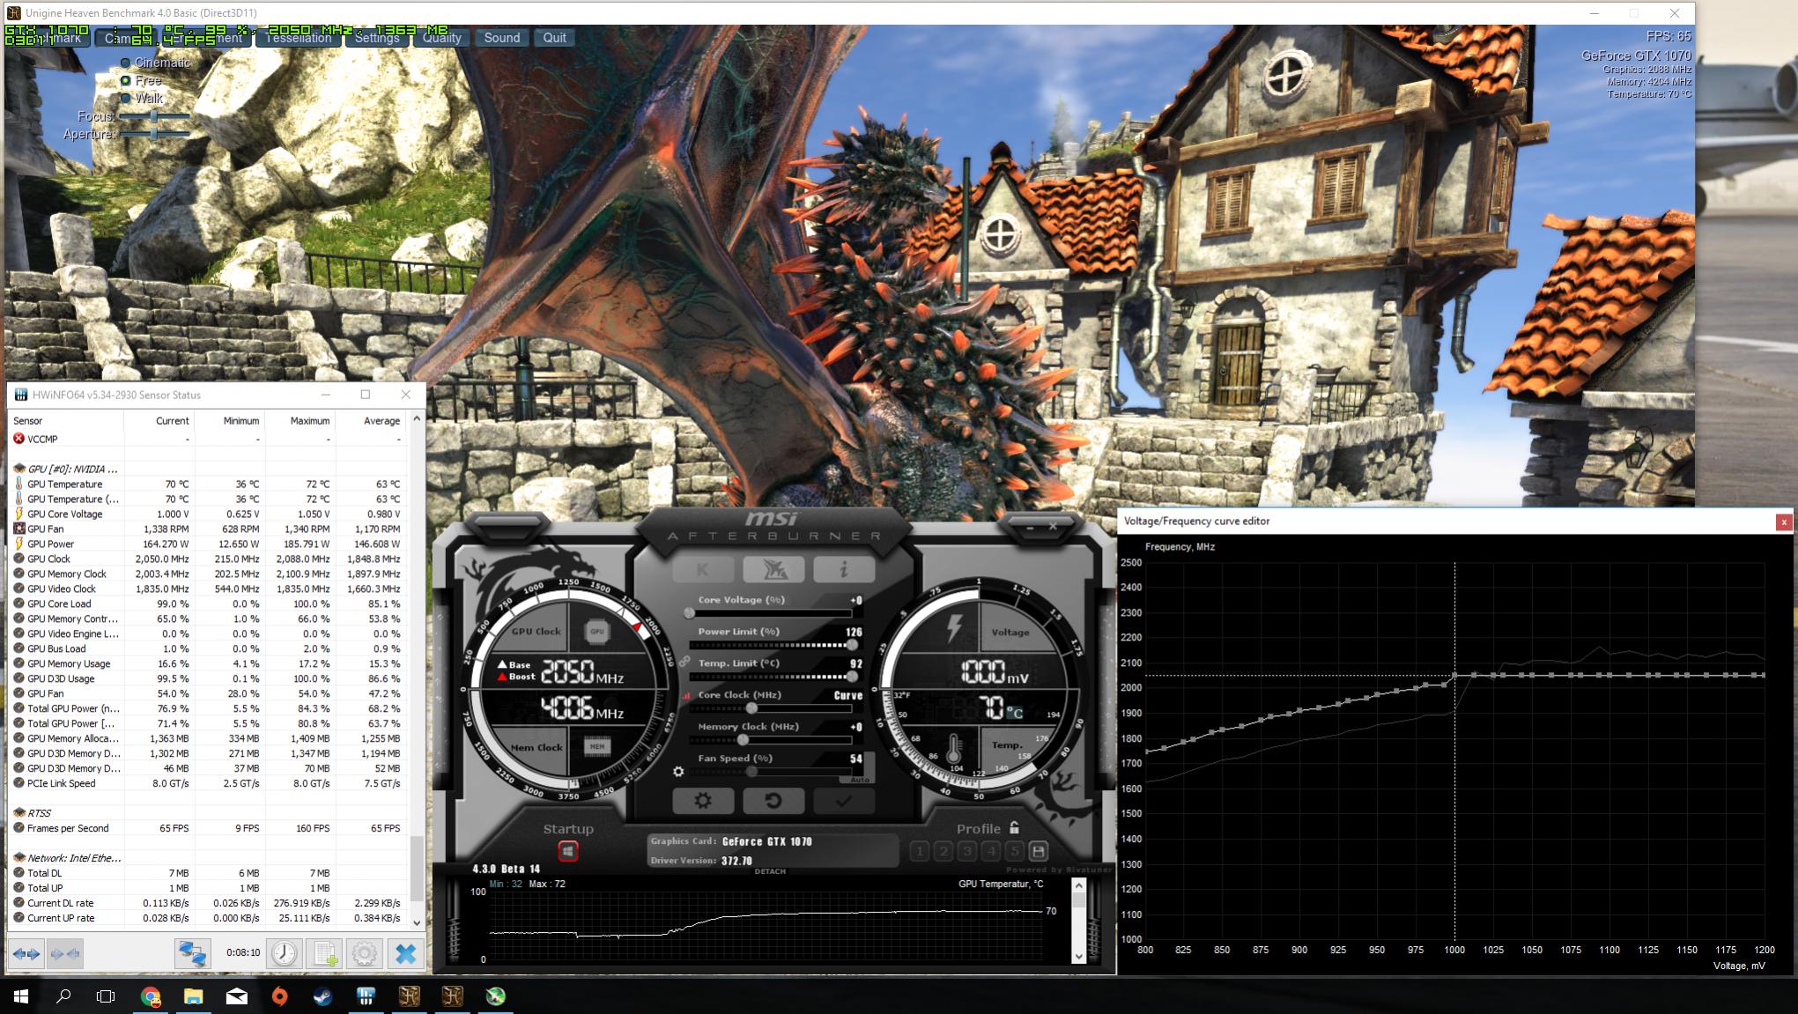Open the Tessellation menu in Heaven
Image resolution: width=1798 pixels, height=1014 pixels.
pos(298,38)
